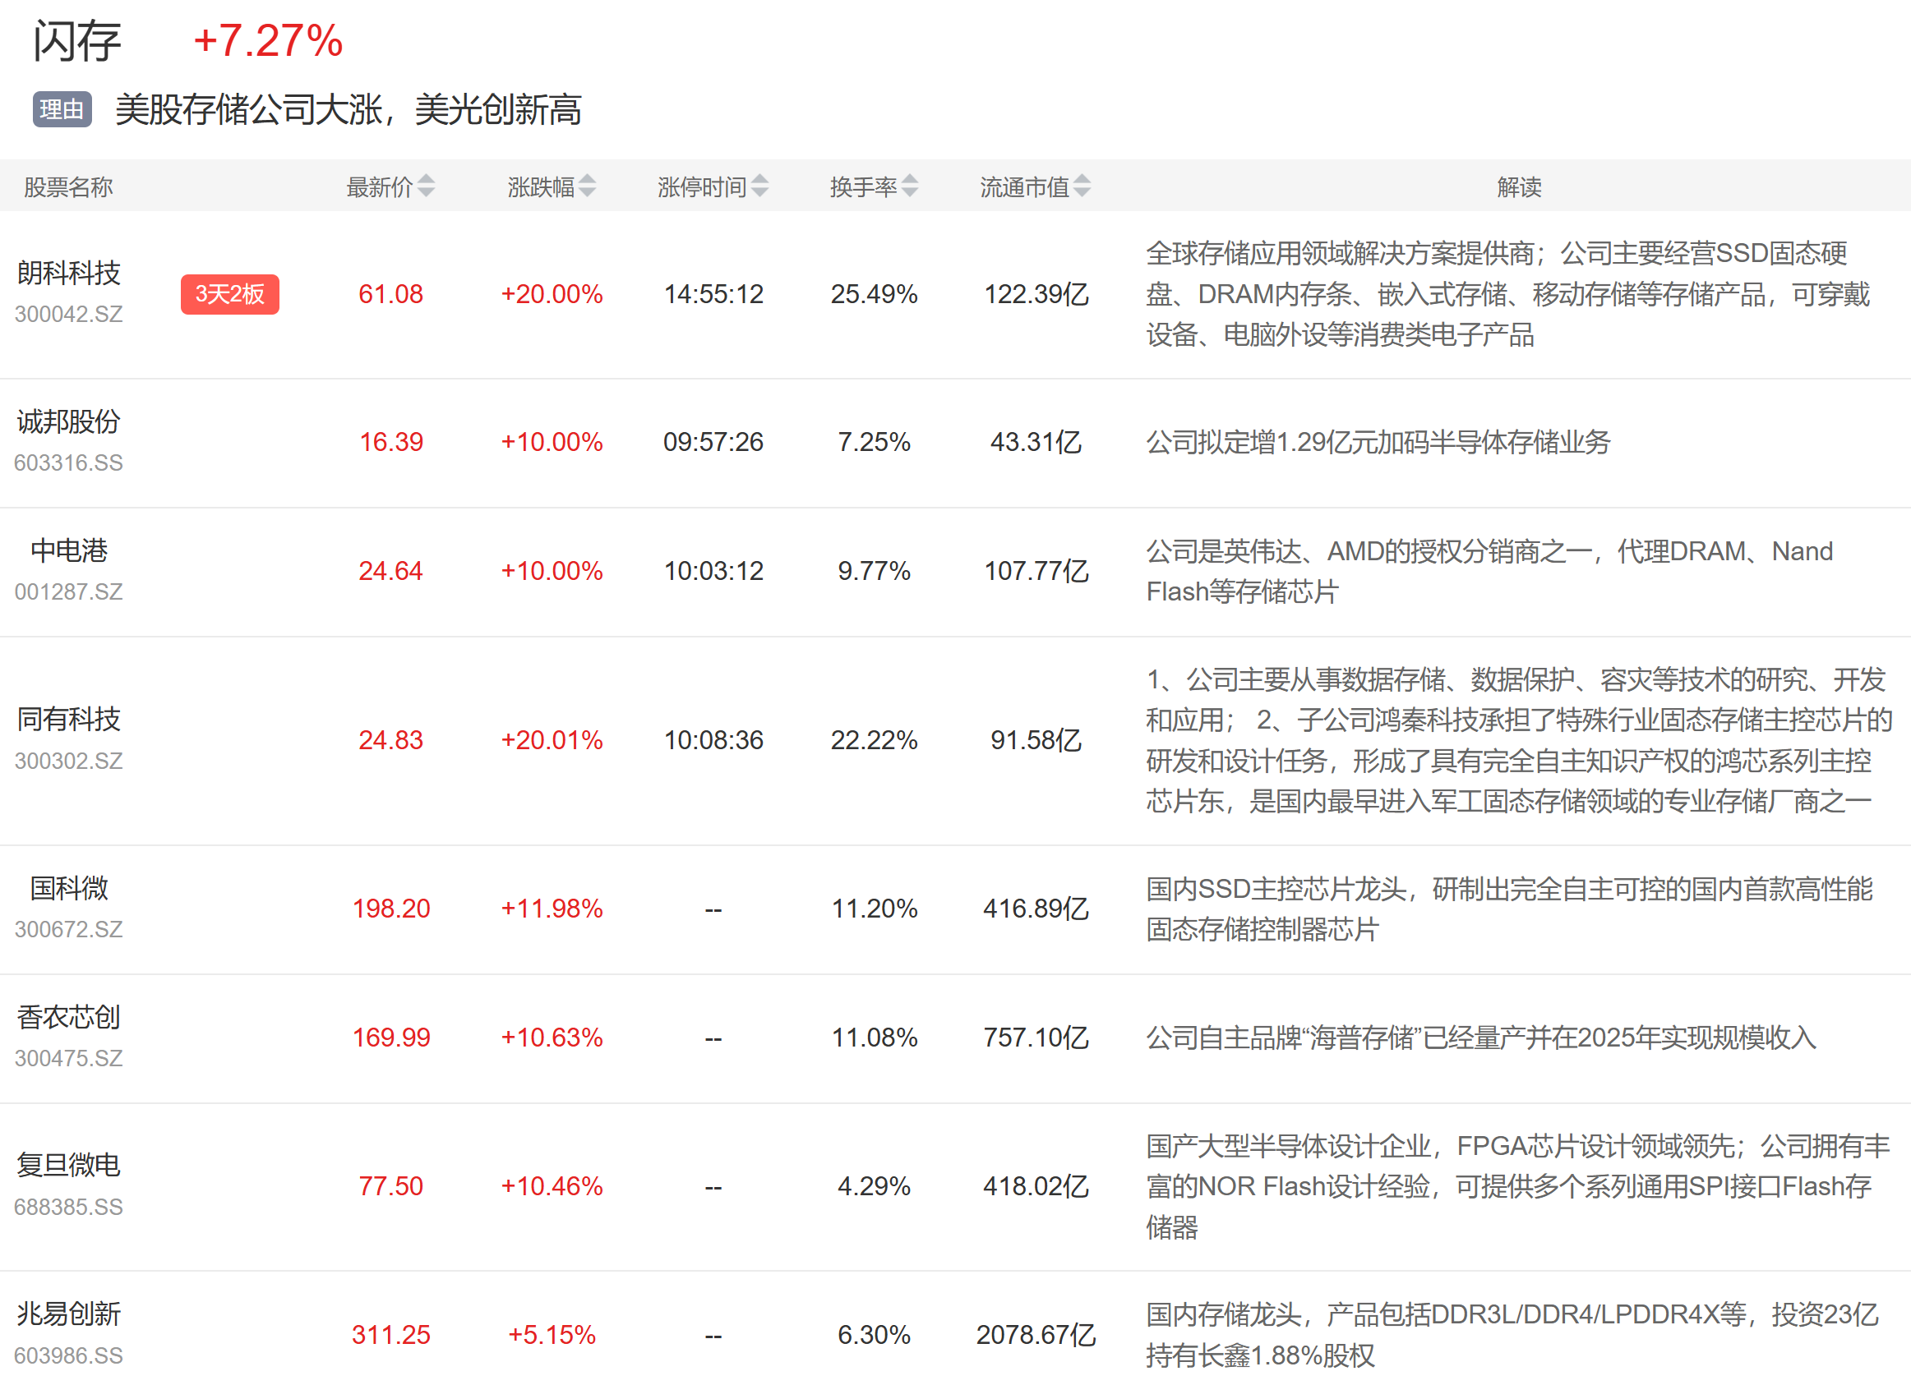
Task: Open 诚邦股份 stock page
Action: coord(69,421)
